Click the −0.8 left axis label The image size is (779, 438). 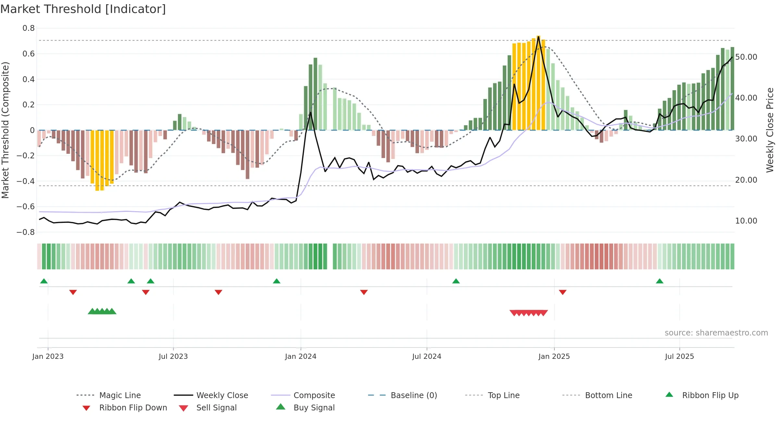25,232
